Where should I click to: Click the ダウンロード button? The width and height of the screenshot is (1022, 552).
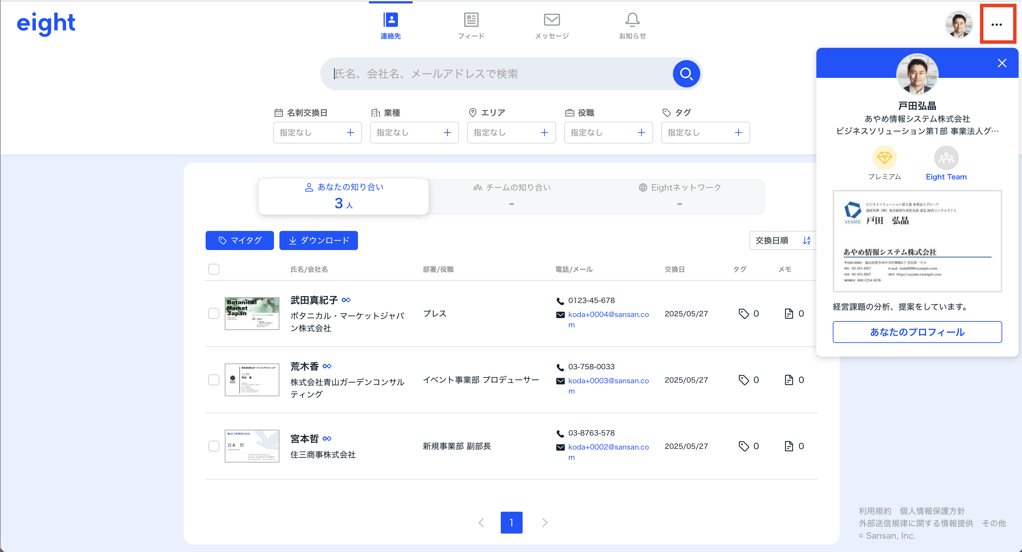[319, 240]
